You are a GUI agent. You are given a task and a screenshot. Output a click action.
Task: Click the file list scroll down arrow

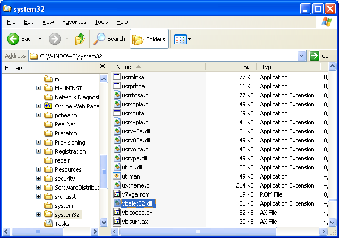[332, 222]
